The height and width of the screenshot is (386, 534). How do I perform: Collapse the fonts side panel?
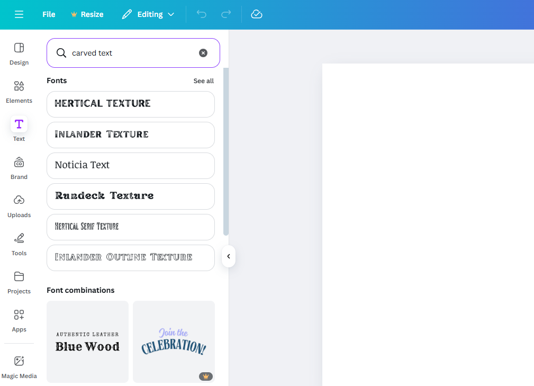pos(228,256)
